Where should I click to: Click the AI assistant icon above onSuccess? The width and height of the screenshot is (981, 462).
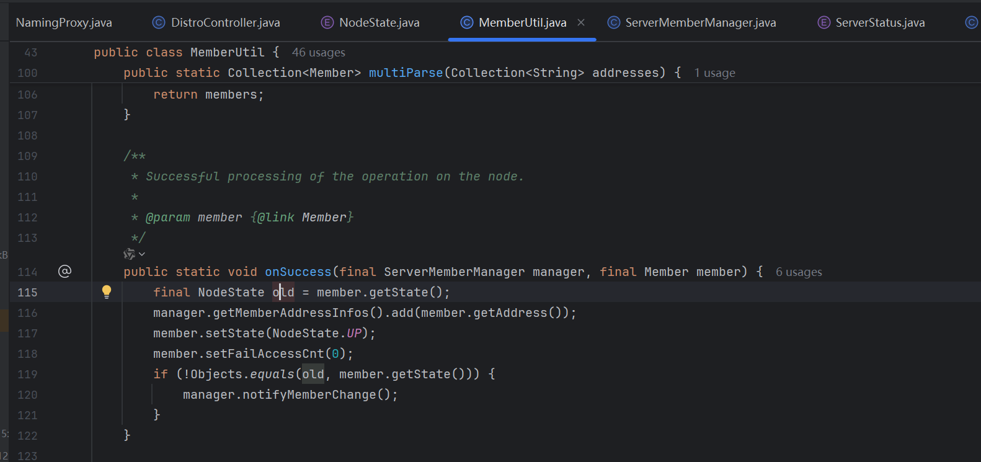tap(129, 254)
